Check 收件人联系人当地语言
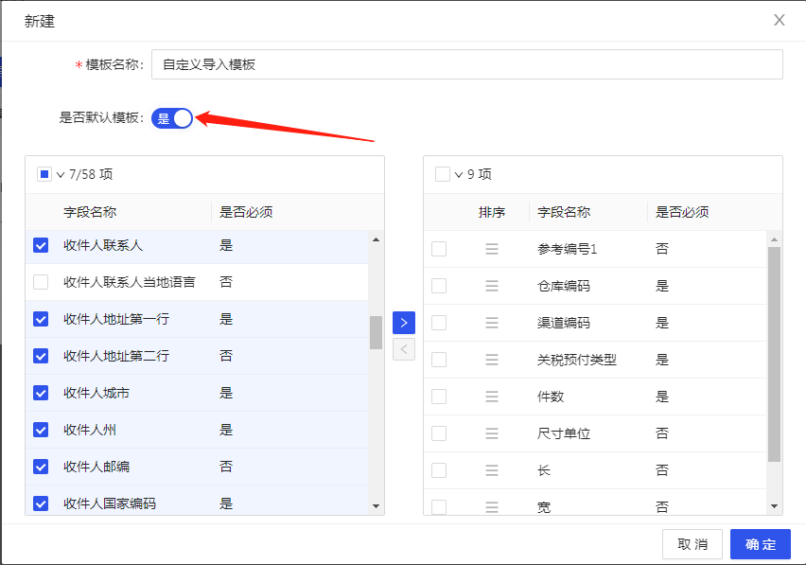The height and width of the screenshot is (565, 806). tap(41, 282)
